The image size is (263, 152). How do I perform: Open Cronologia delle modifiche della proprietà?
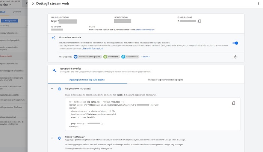coord(12,79)
